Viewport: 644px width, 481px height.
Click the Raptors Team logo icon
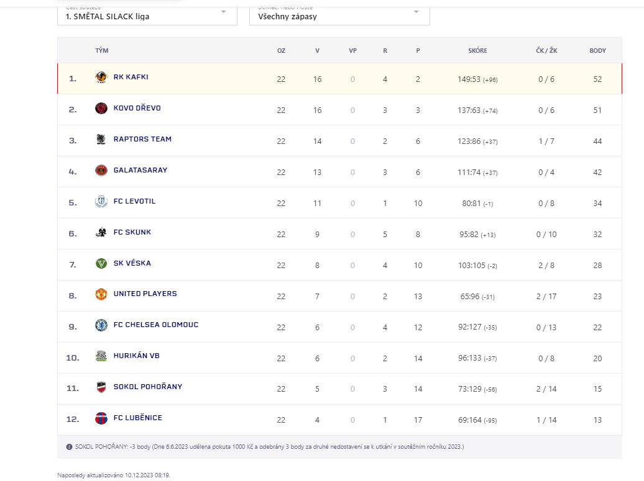[x=101, y=139]
